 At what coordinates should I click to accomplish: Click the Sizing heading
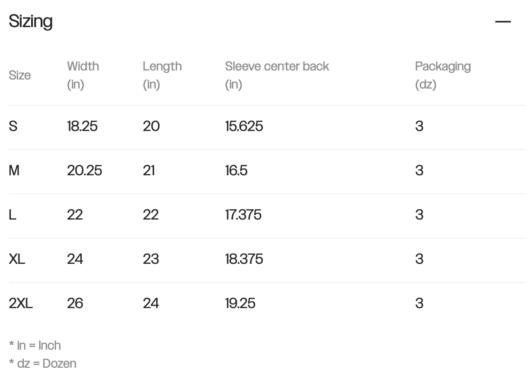click(31, 21)
